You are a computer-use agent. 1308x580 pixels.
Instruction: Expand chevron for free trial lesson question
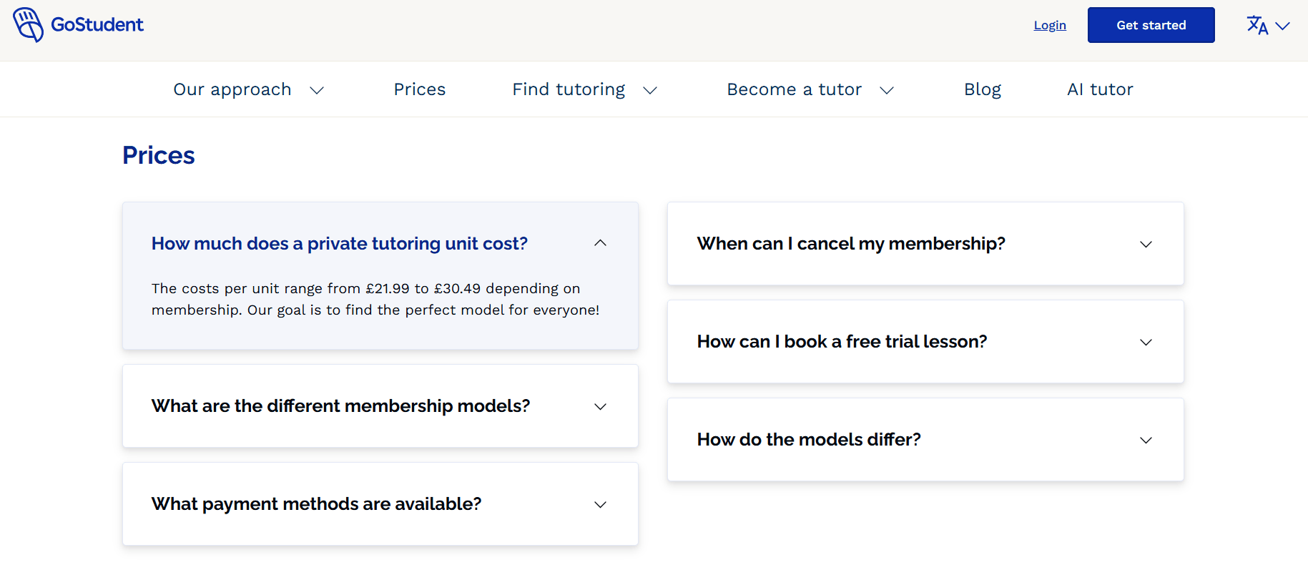coord(1146,343)
